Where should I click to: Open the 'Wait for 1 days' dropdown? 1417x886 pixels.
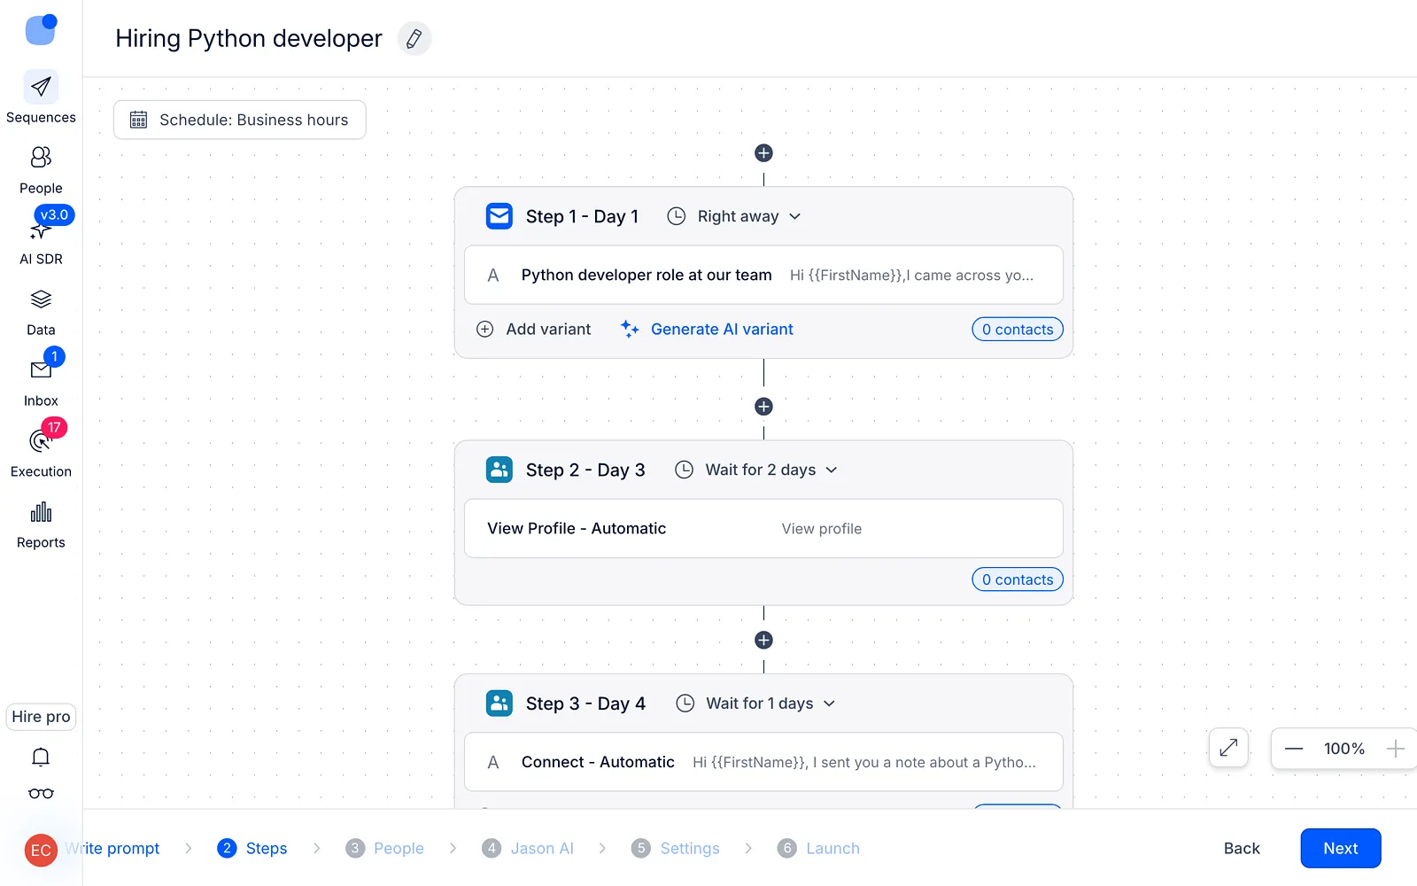756,703
